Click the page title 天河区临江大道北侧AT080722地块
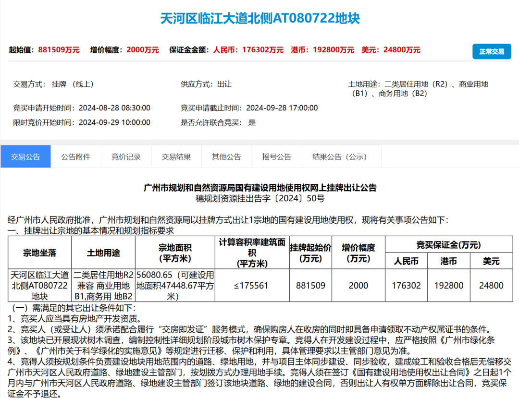Viewport: 519px width, 398px height. tap(259, 19)
